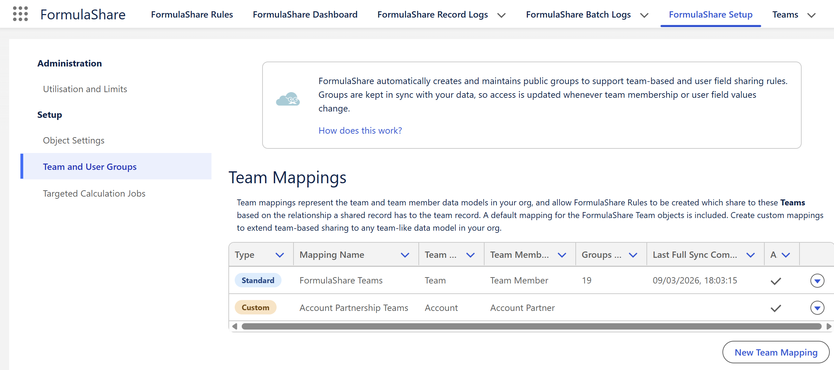Click the Account Partnership Teams mapping name
834x370 pixels.
(x=354, y=308)
